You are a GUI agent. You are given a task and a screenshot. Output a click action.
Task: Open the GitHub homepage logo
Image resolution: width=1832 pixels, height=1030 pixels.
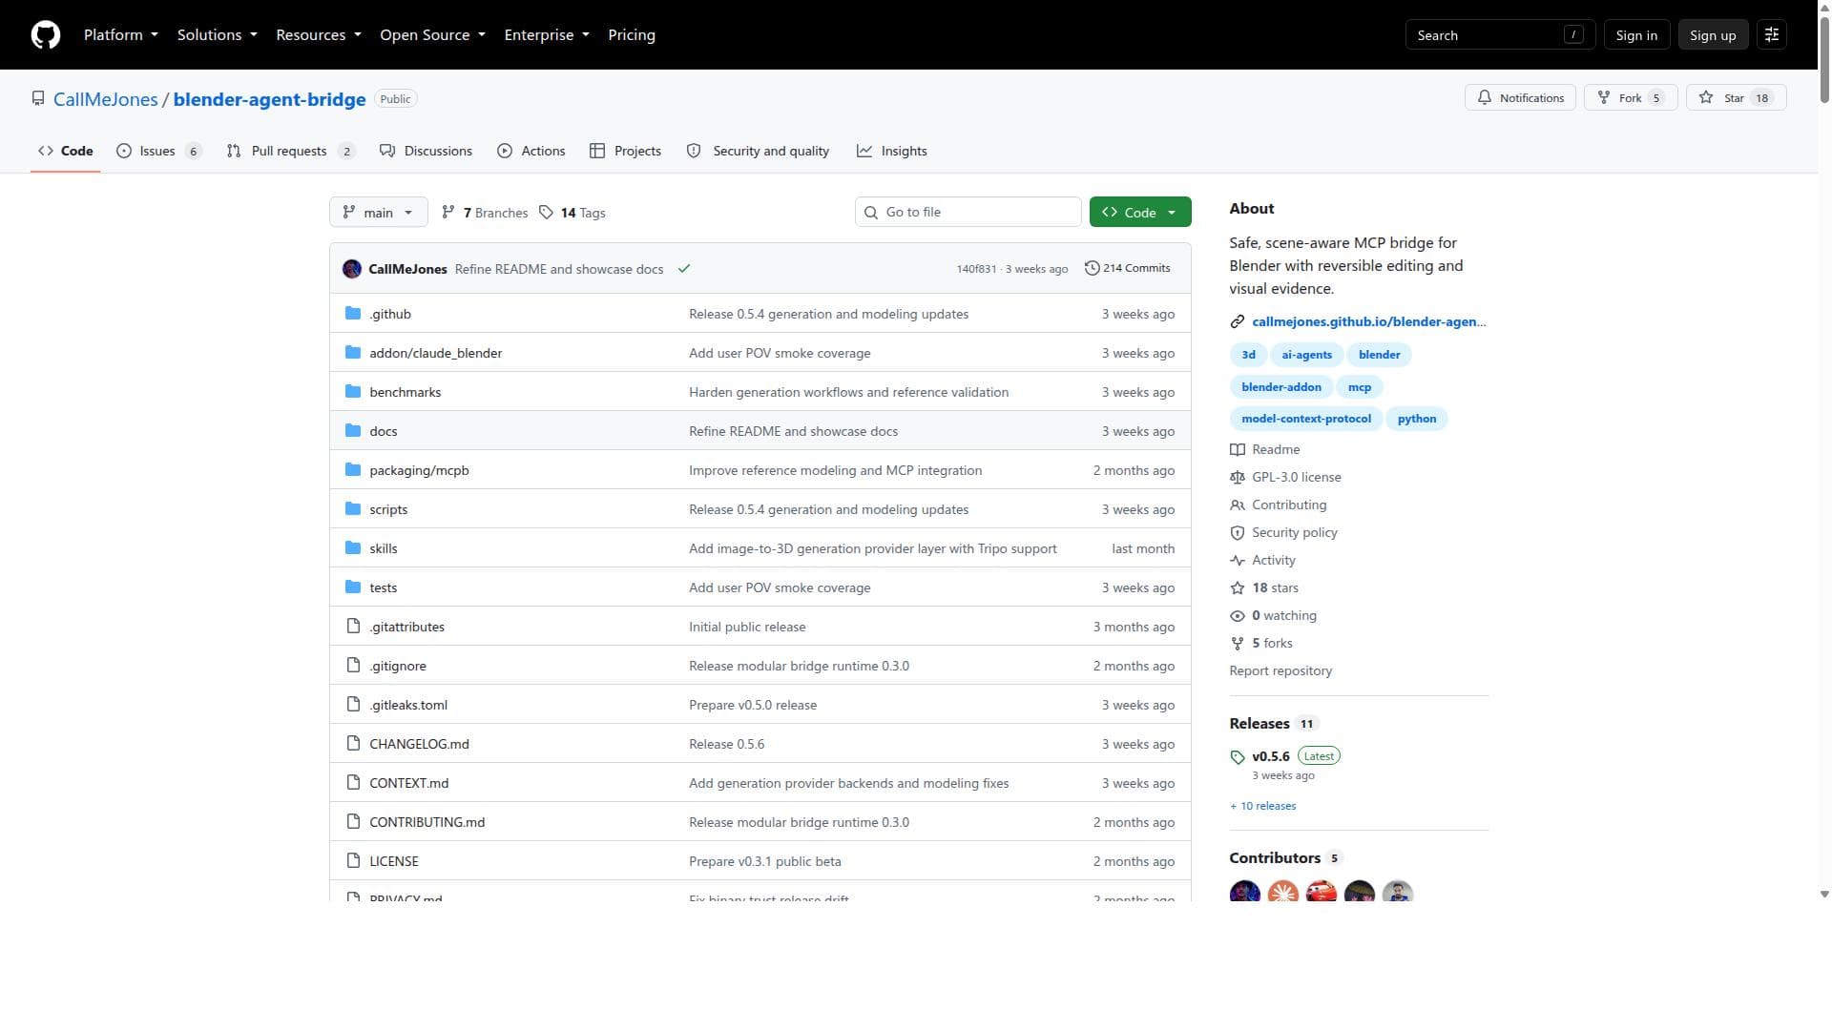coord(46,35)
